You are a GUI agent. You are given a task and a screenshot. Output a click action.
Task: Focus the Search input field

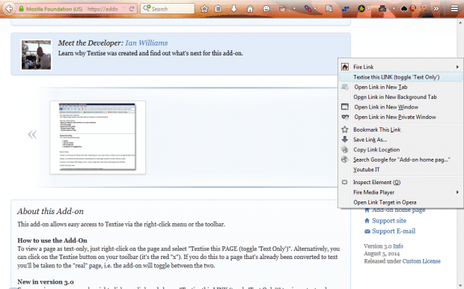pos(168,8)
